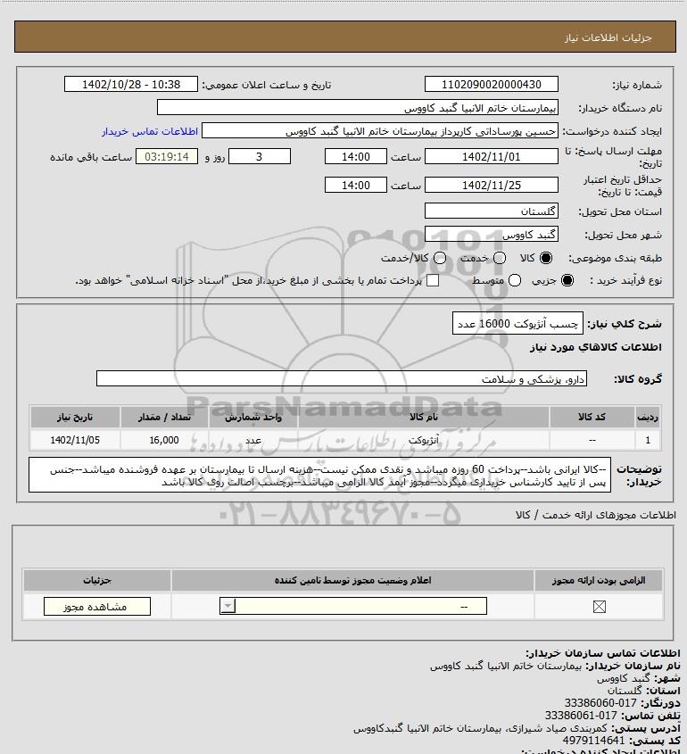Select the خدمت radio button
687x754 pixels.
click(500, 258)
